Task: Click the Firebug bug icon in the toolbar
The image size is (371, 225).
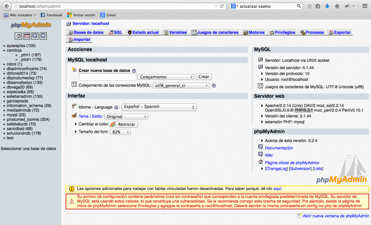Action: coord(347,6)
